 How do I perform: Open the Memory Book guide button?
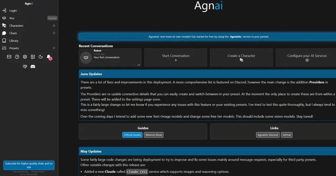(x=154, y=135)
